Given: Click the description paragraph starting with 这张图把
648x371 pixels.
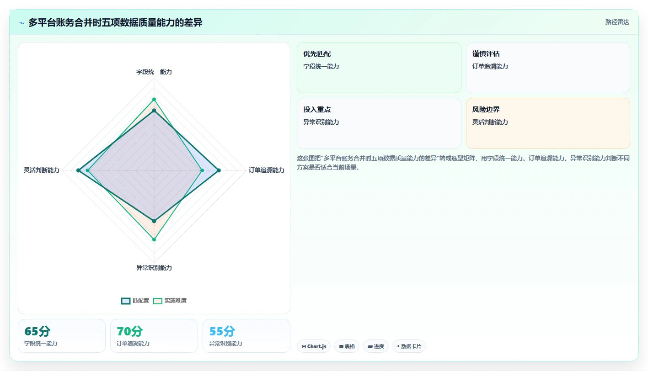Looking at the screenshot, I should click(463, 163).
